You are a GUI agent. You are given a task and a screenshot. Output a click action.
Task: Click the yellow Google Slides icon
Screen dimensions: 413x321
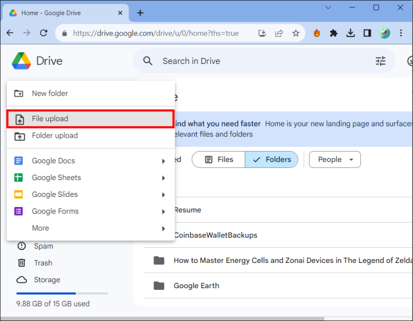click(x=18, y=194)
